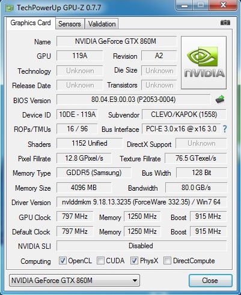This screenshot has height=295, width=241.
Task: Click the DirectX Support Unknown field
Action: 201,143
